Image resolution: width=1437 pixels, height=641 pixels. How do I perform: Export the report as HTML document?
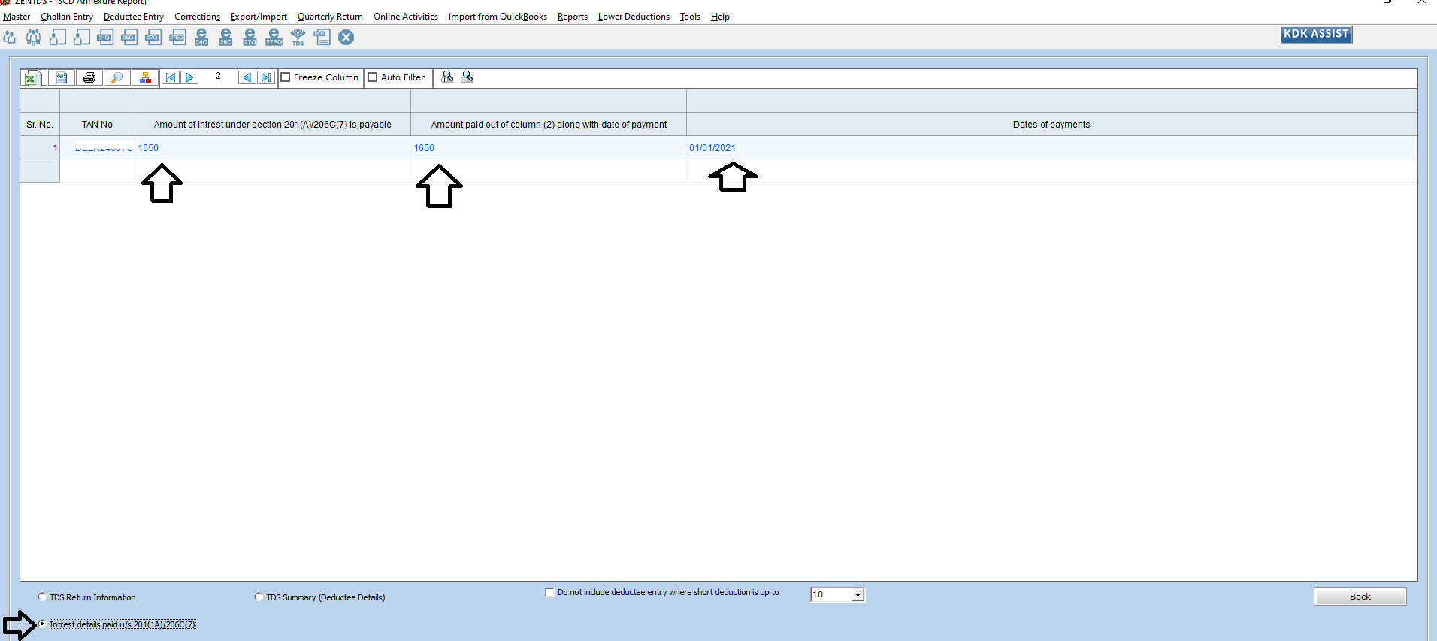click(62, 77)
